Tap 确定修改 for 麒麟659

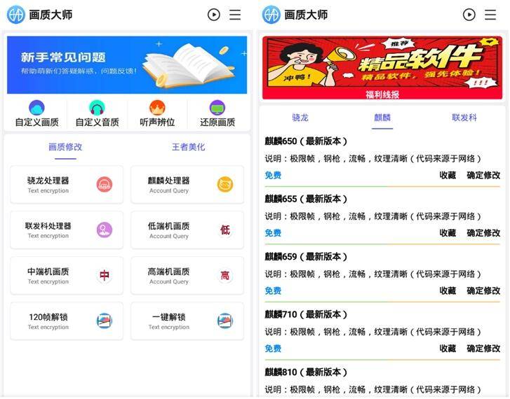tap(483, 291)
